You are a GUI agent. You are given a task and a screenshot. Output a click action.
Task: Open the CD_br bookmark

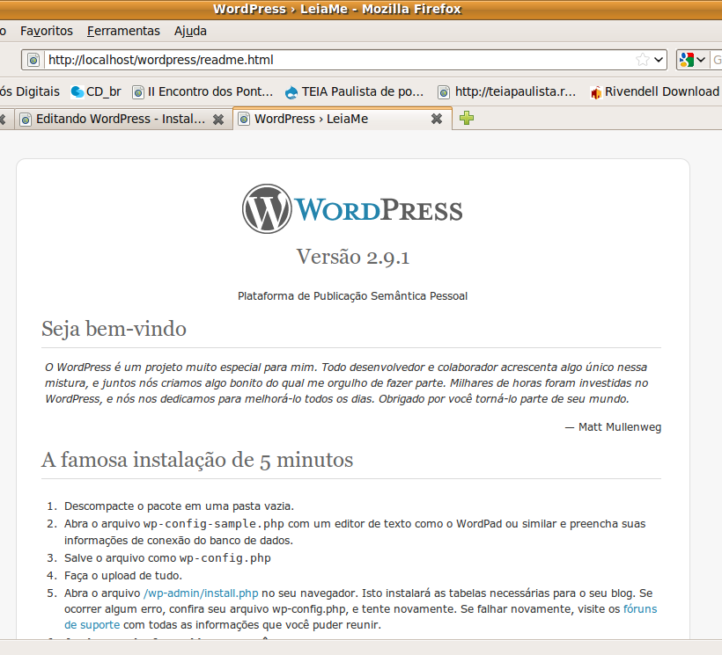pos(96,92)
